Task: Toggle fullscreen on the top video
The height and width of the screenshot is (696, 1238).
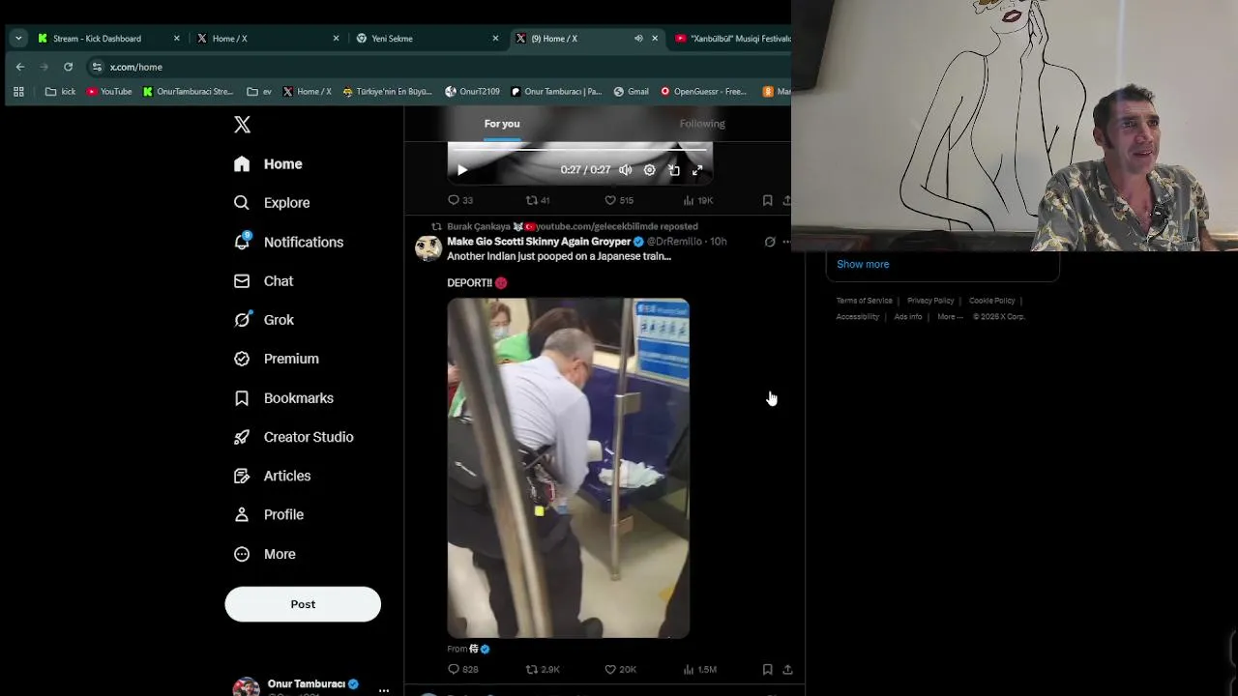Action: coord(697,170)
